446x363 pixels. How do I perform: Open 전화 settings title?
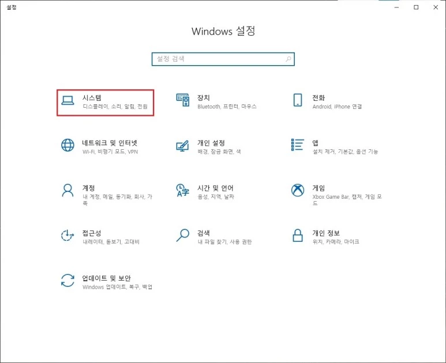(x=318, y=98)
